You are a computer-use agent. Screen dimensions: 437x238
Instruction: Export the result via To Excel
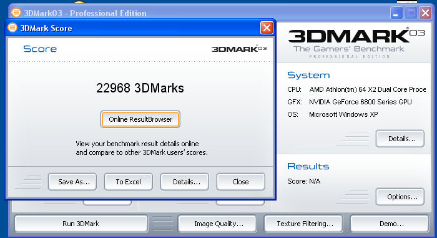coord(129,182)
